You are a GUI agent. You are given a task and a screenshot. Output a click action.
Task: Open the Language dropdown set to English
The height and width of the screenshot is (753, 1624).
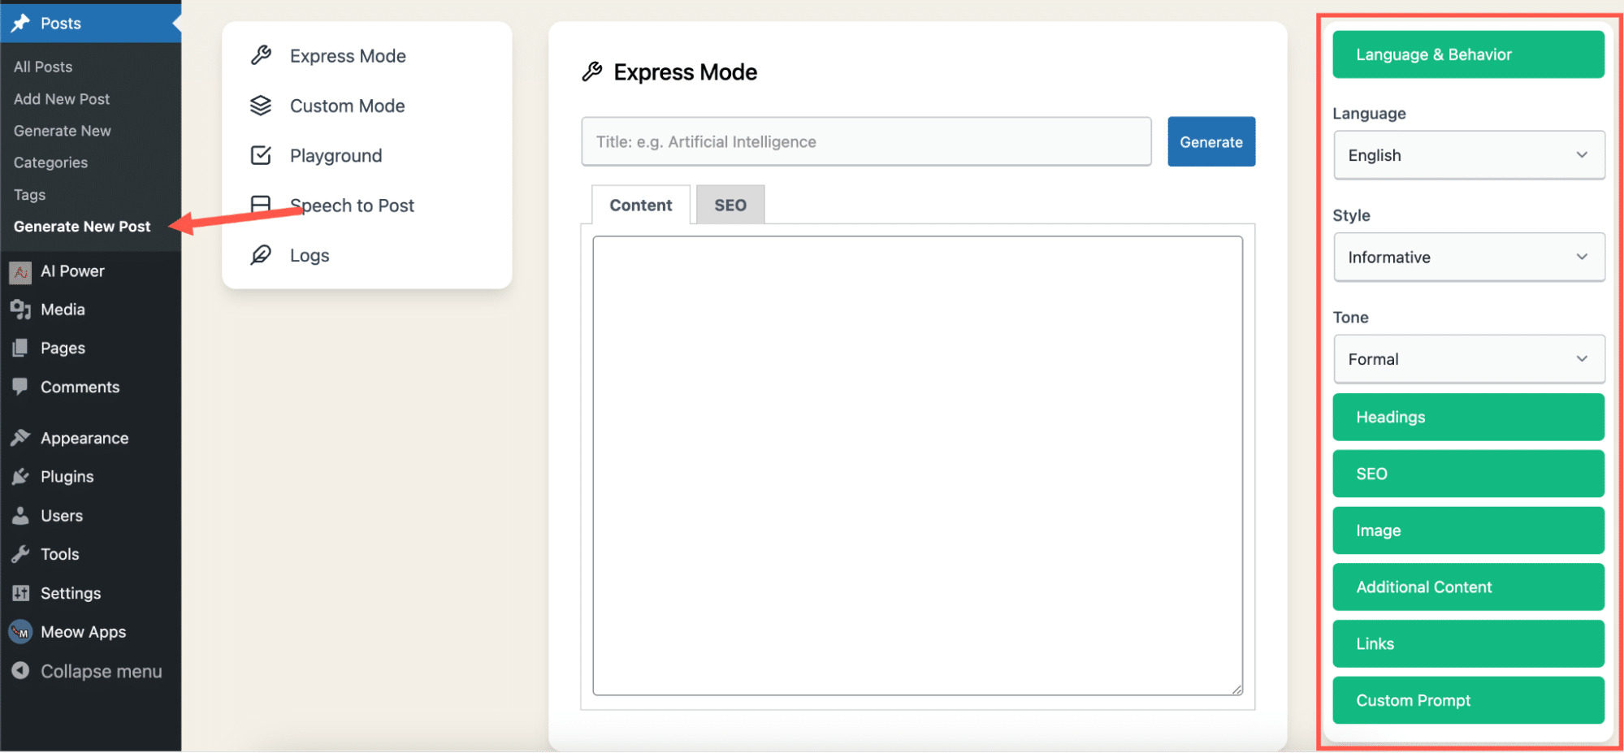click(x=1468, y=155)
